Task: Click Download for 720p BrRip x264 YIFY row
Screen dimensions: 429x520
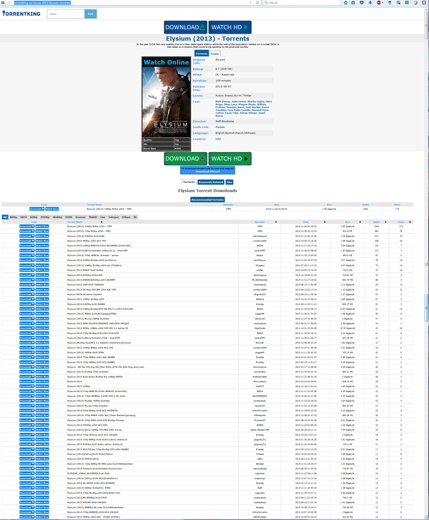Action: point(27,231)
